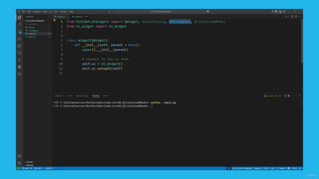The height and width of the screenshot is (179, 319).
Task: Kill the terminal with trash icon
Action: click(x=289, y=96)
